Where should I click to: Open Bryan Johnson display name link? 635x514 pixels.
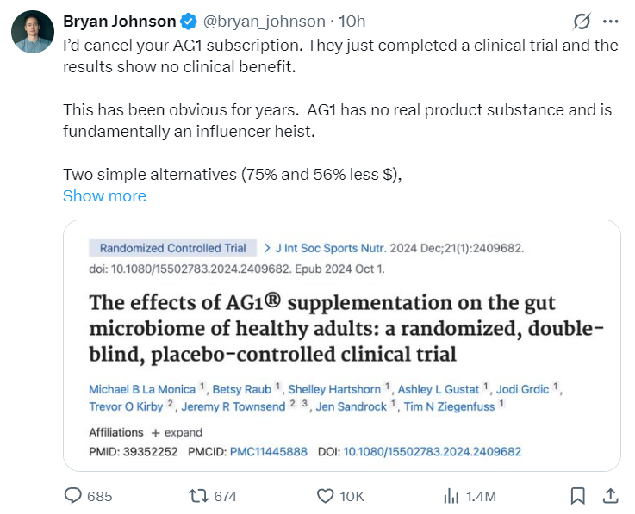point(119,21)
